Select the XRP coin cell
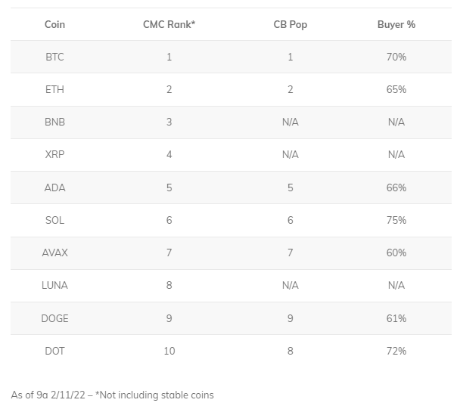Screen dimensions: 460x409 click(54, 154)
